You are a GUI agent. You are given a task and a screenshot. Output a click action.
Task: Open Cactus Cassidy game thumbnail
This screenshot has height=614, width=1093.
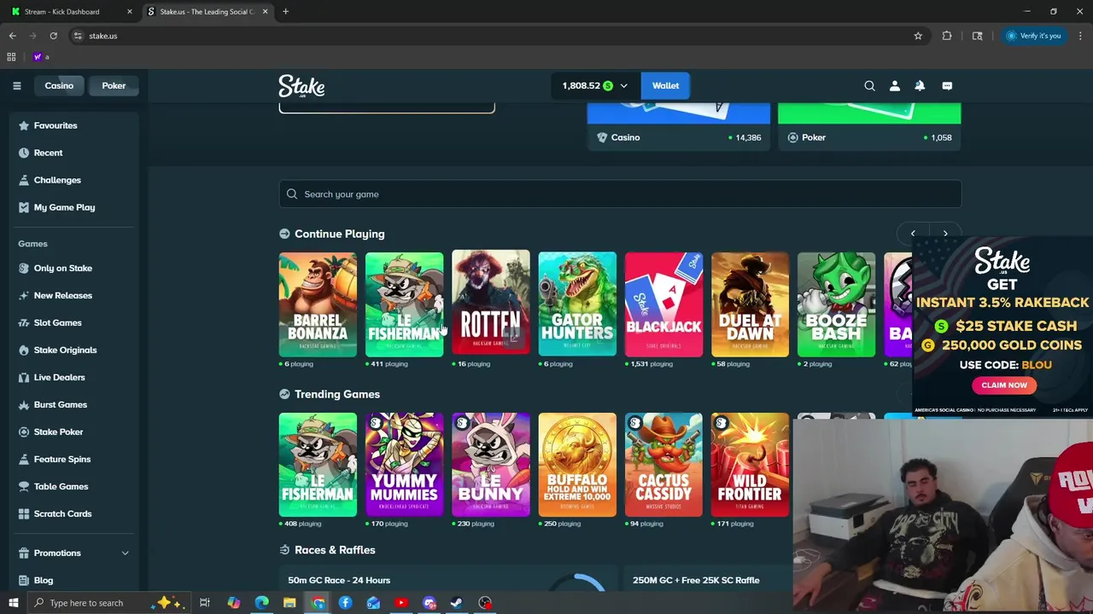(x=663, y=465)
